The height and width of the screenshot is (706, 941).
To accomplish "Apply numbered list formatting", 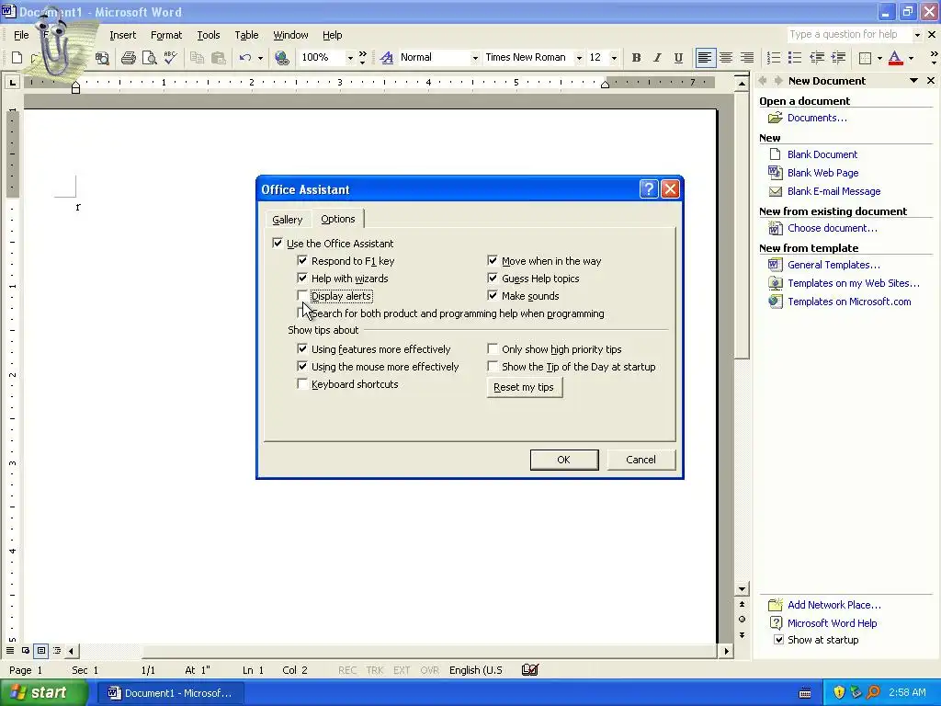I will click(774, 58).
